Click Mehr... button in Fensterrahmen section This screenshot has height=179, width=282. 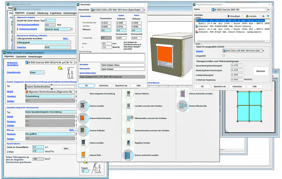click(x=67, y=148)
